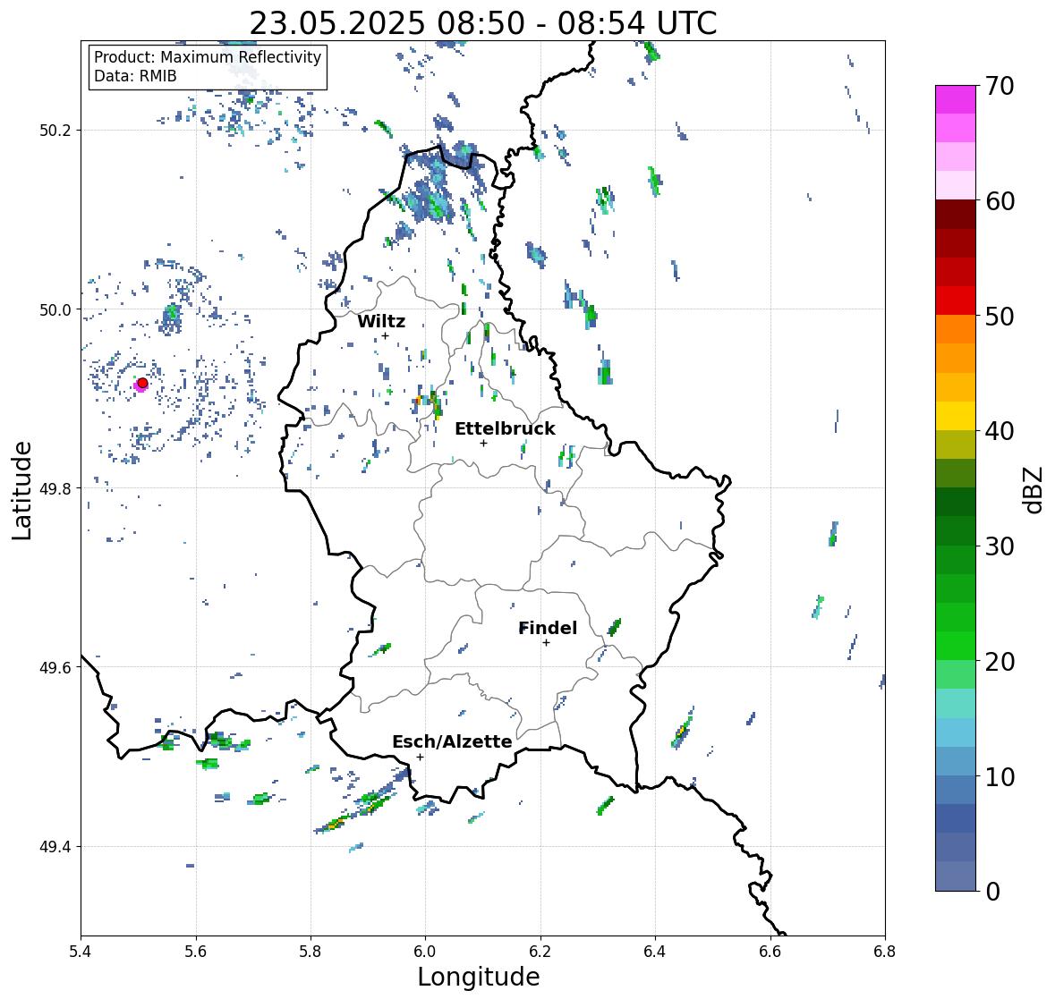1055x999 pixels.
Task: Click the longitude tick label 6.8
Action: (x=885, y=952)
